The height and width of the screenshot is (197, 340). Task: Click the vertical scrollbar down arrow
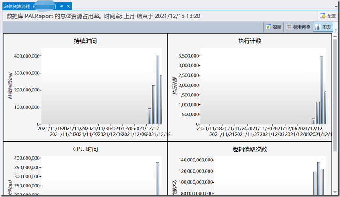point(335,192)
